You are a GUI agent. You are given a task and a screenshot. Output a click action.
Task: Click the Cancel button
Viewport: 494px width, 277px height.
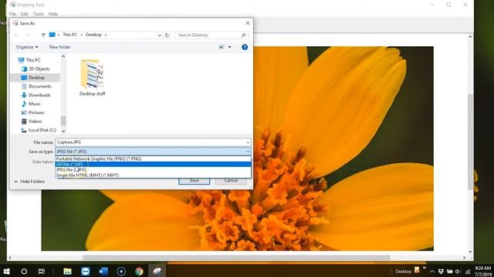click(x=231, y=181)
